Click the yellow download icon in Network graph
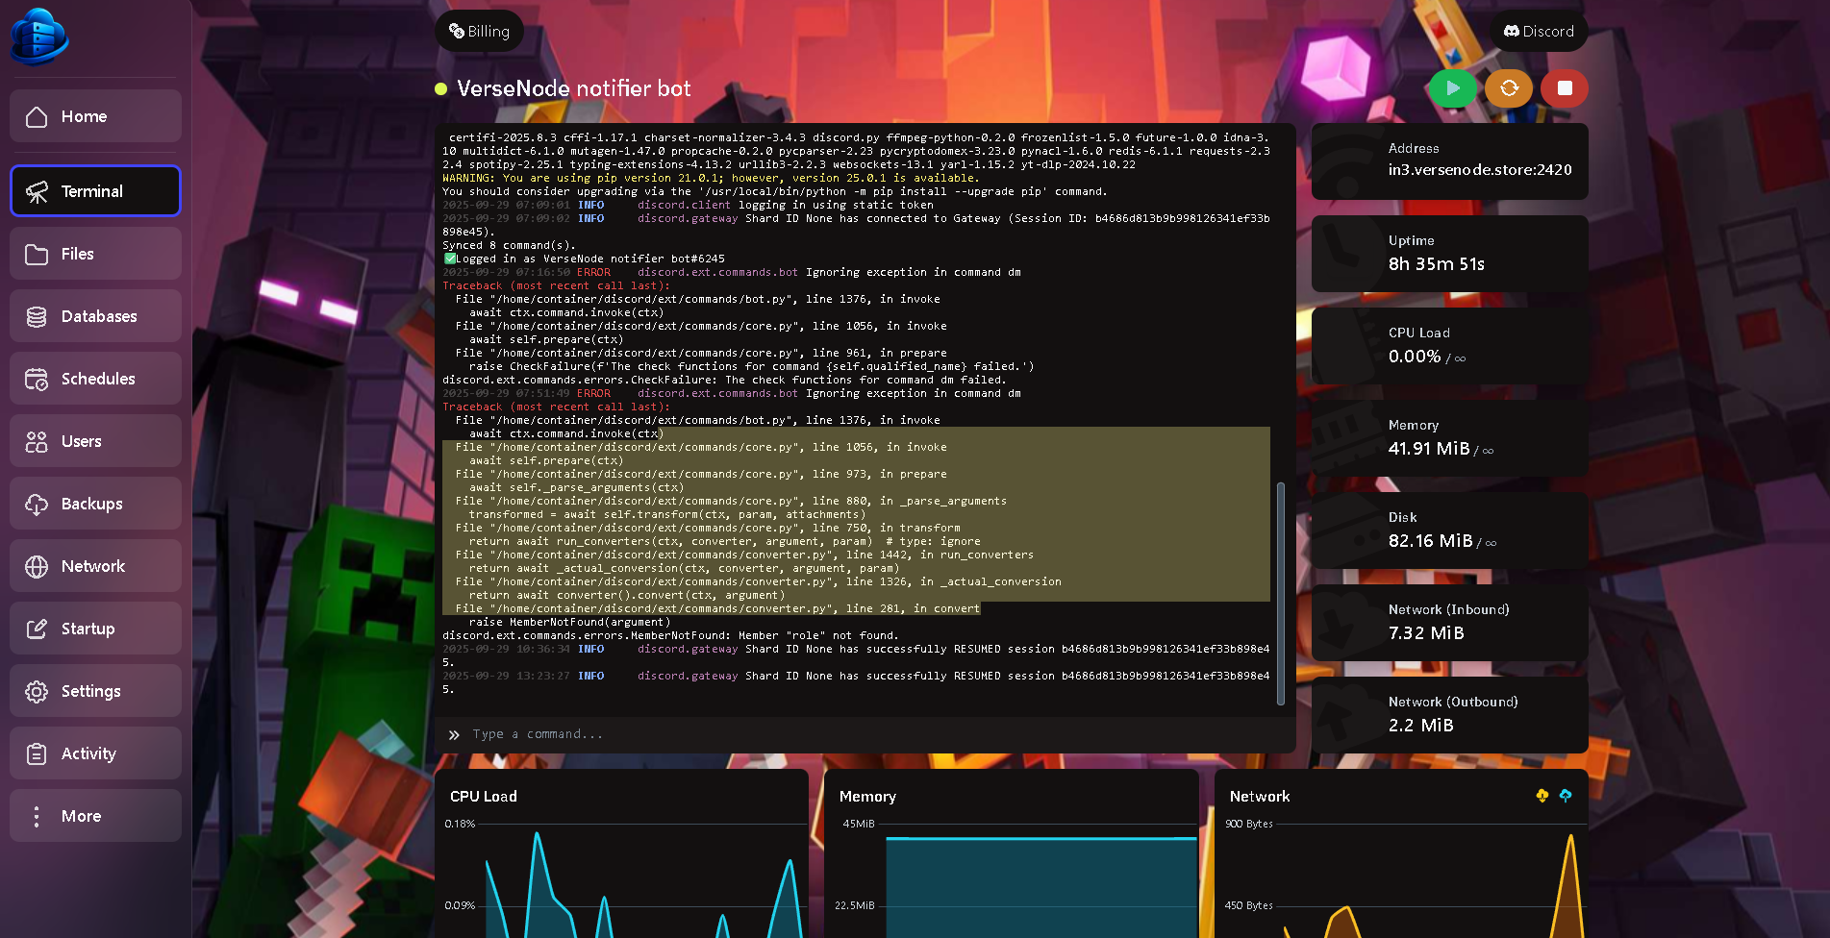 point(1542,796)
